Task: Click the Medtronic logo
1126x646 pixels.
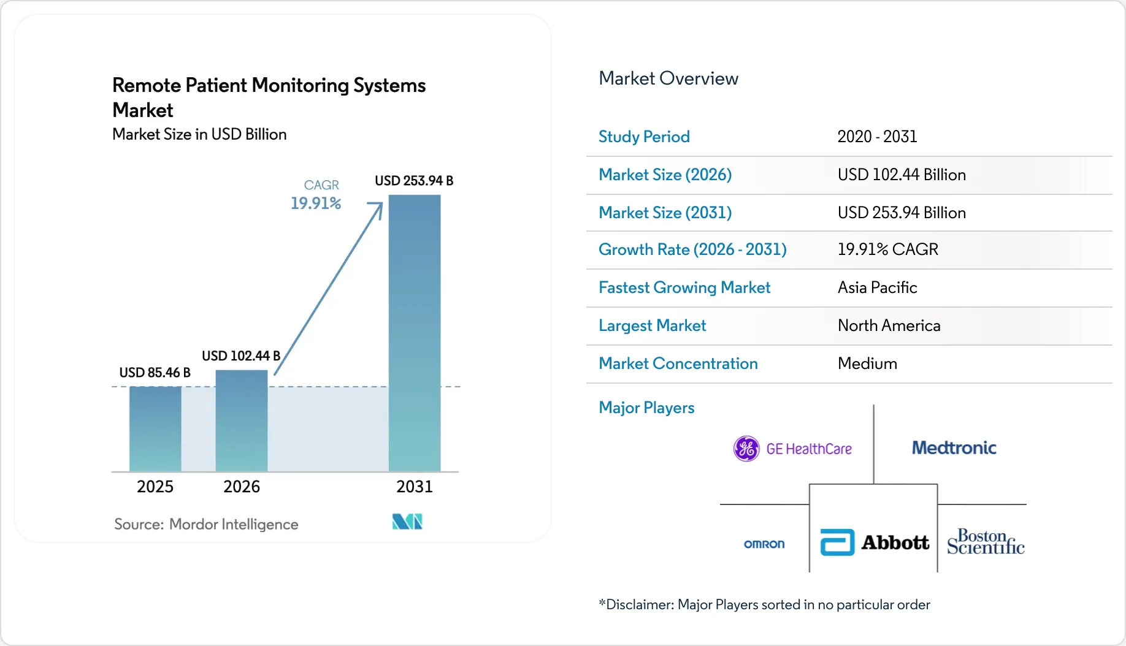Action: tap(954, 448)
